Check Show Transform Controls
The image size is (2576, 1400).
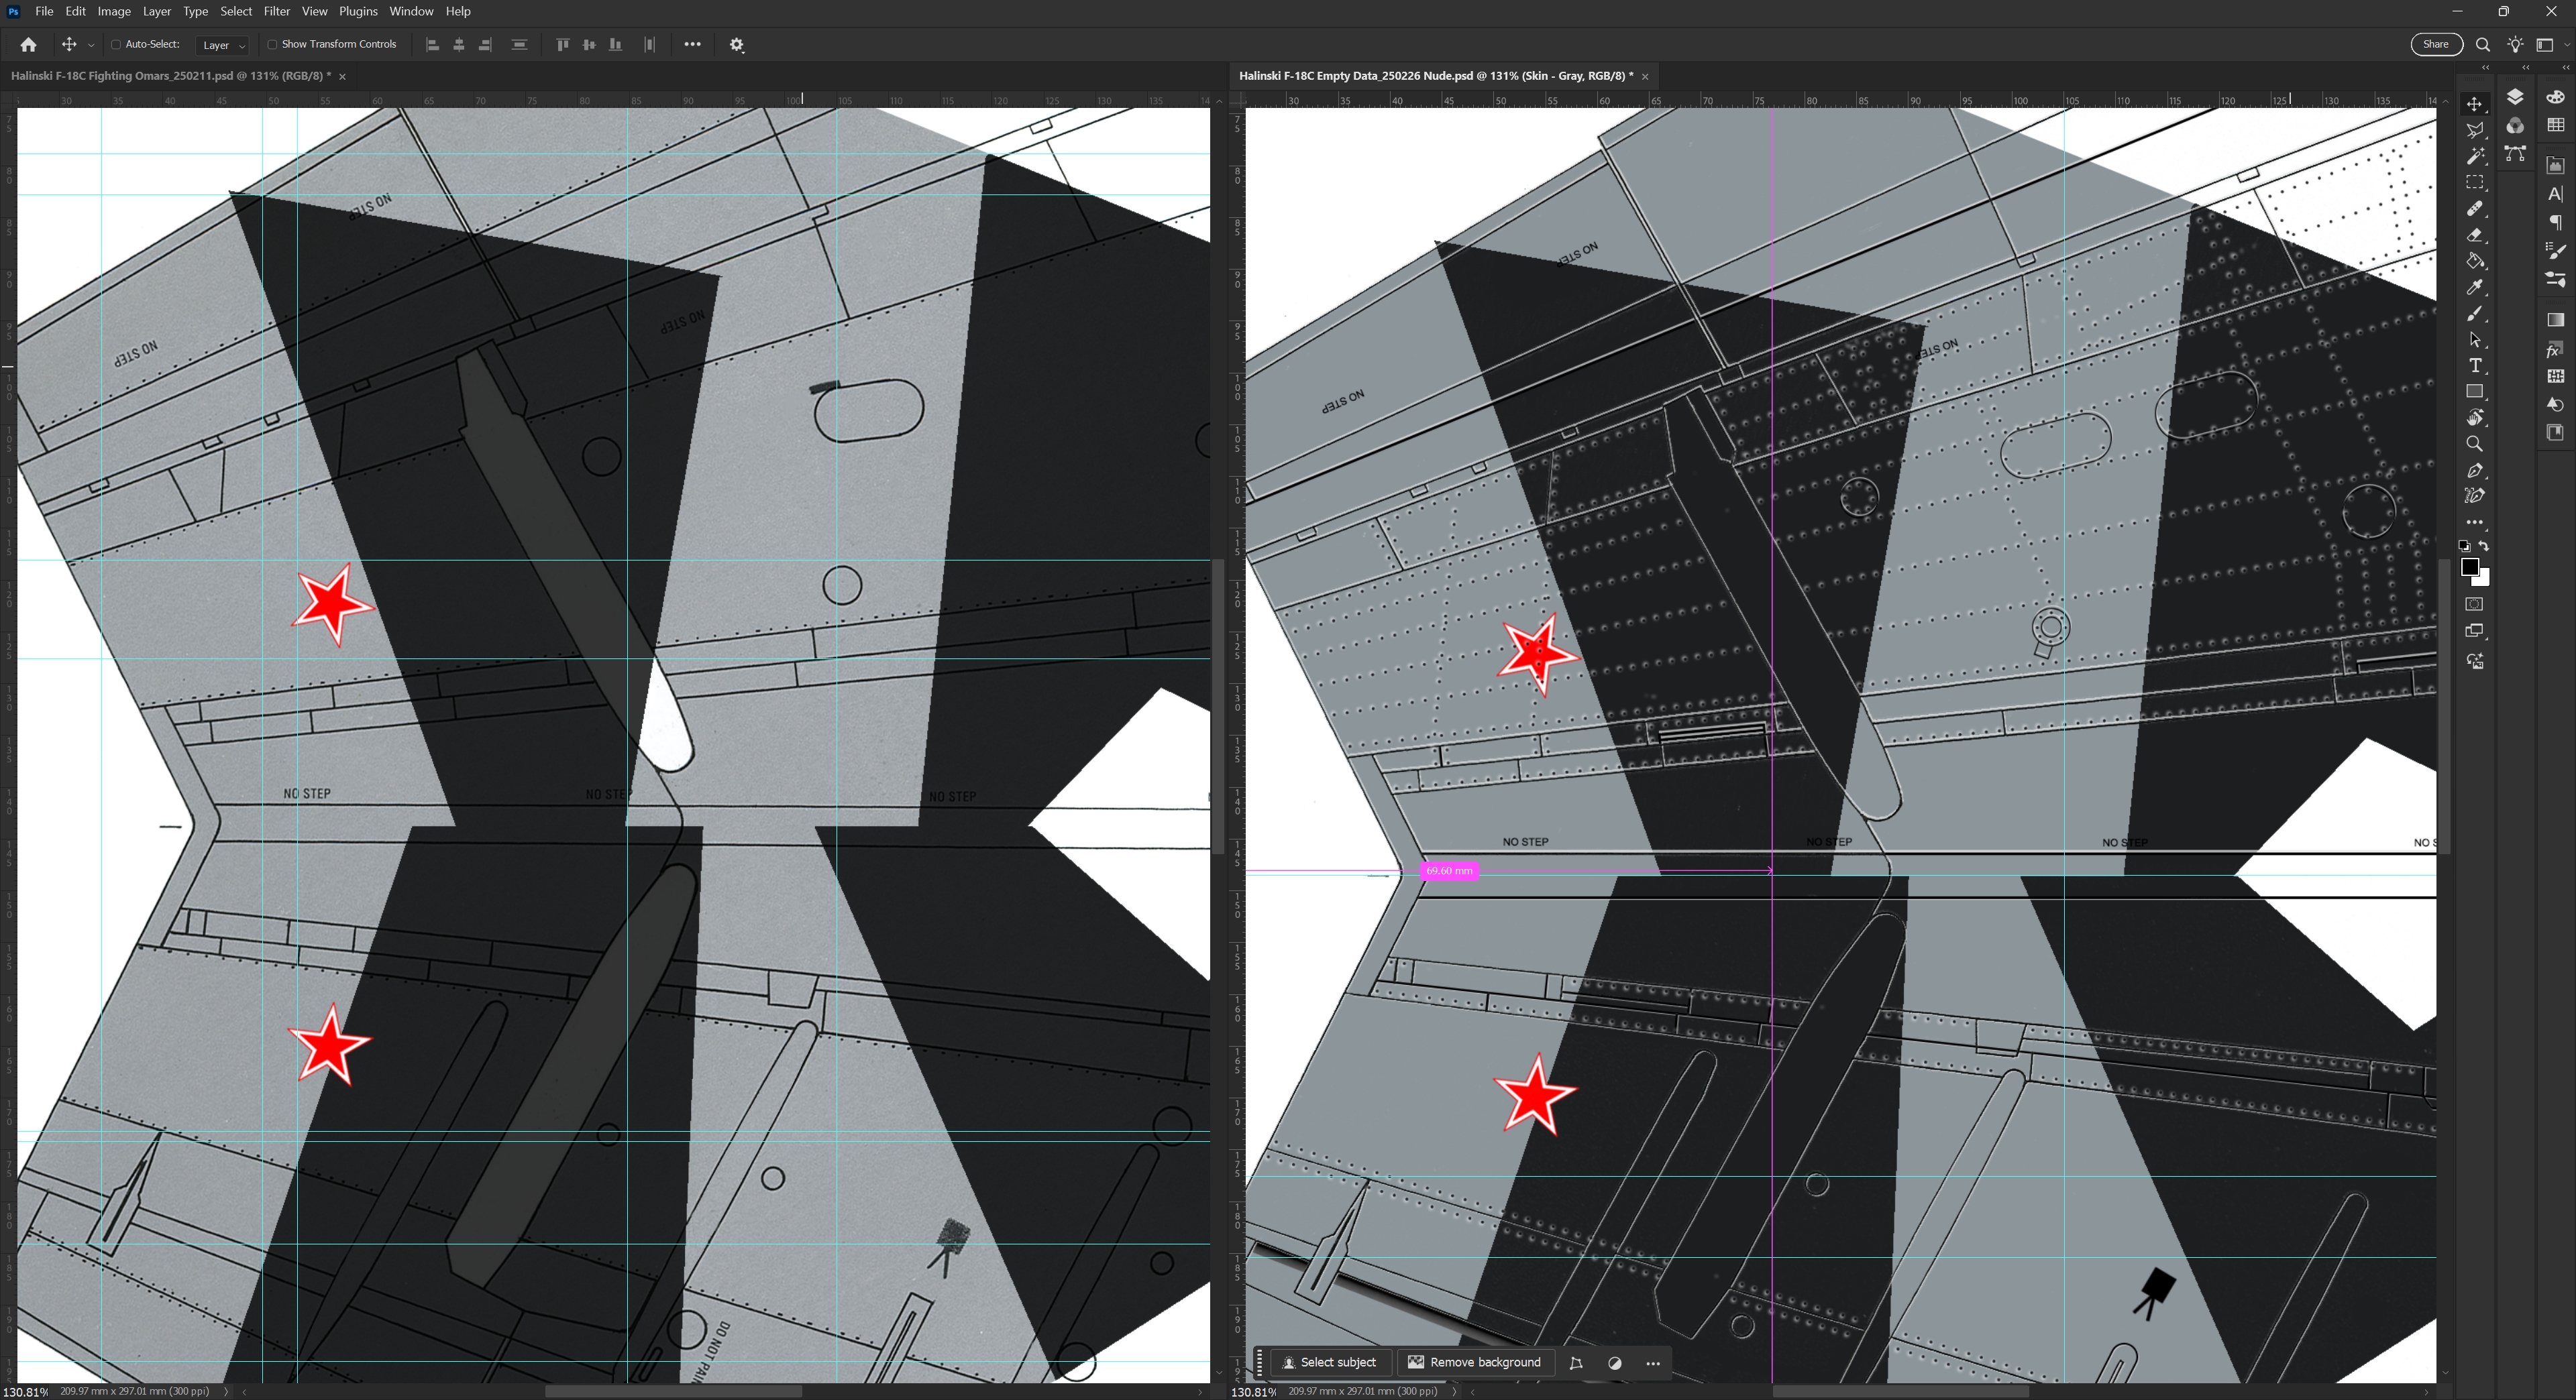(272, 44)
